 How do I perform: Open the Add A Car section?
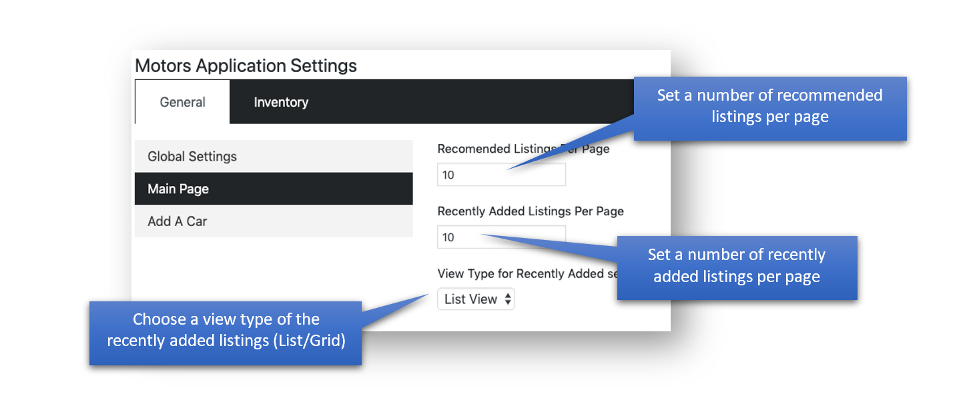pos(274,221)
